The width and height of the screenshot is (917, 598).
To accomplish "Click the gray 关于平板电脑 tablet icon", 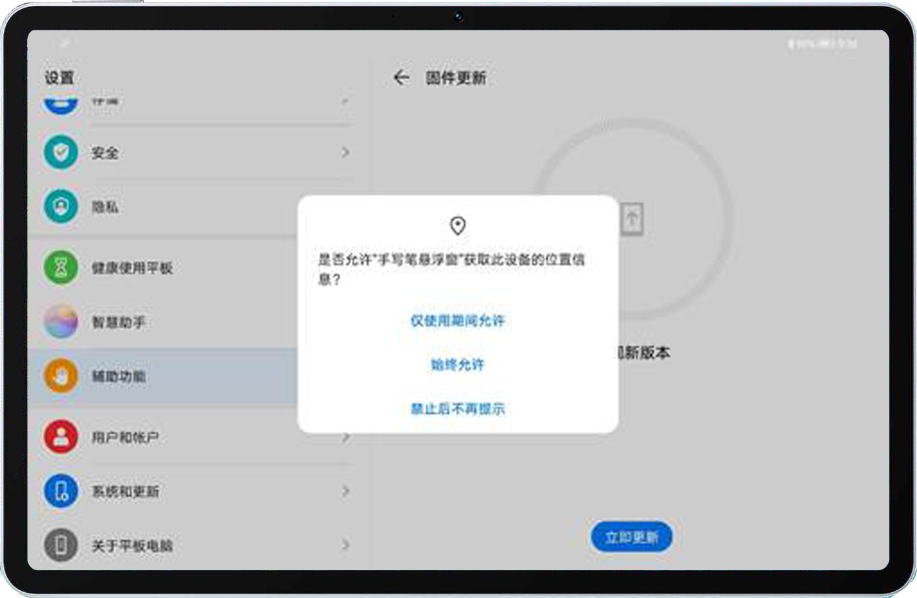I will click(x=61, y=546).
